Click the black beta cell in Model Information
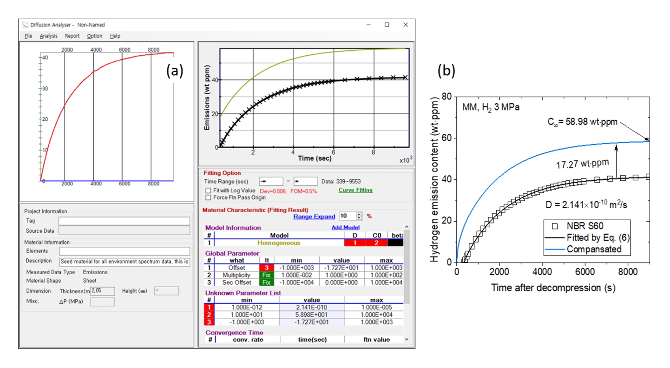 coord(395,243)
